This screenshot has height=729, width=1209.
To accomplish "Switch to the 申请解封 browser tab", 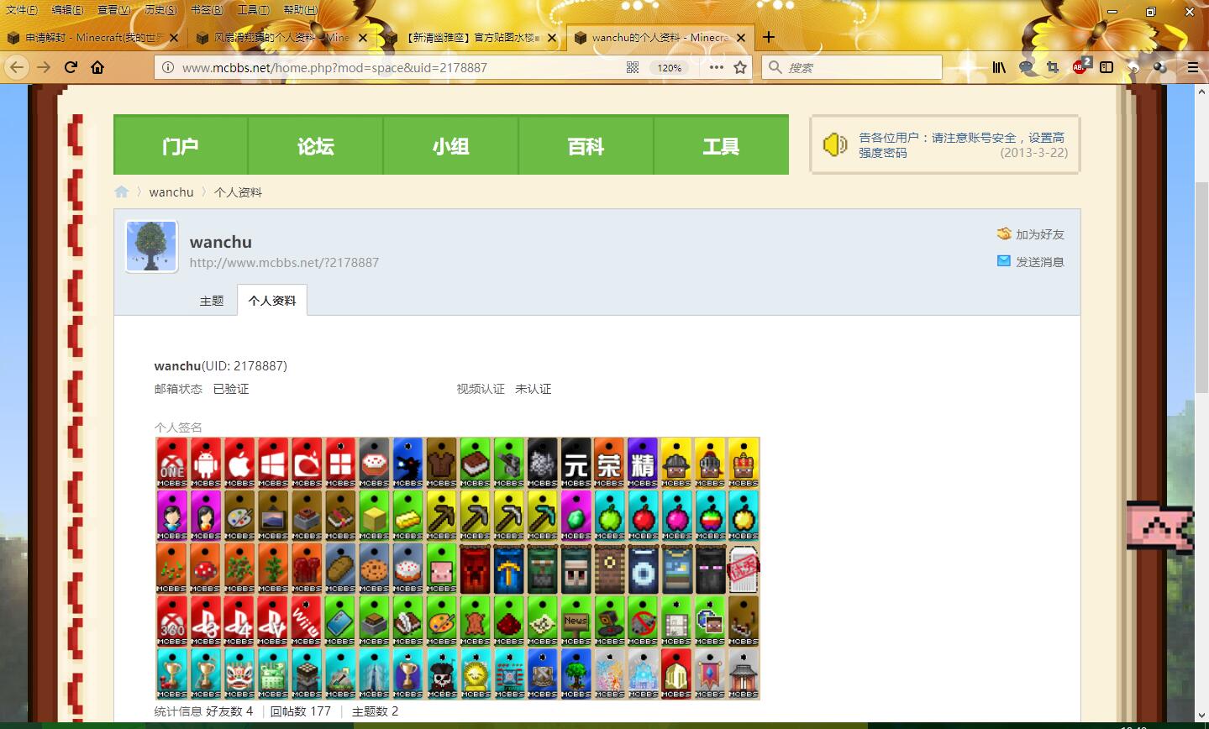I will tap(93, 37).
